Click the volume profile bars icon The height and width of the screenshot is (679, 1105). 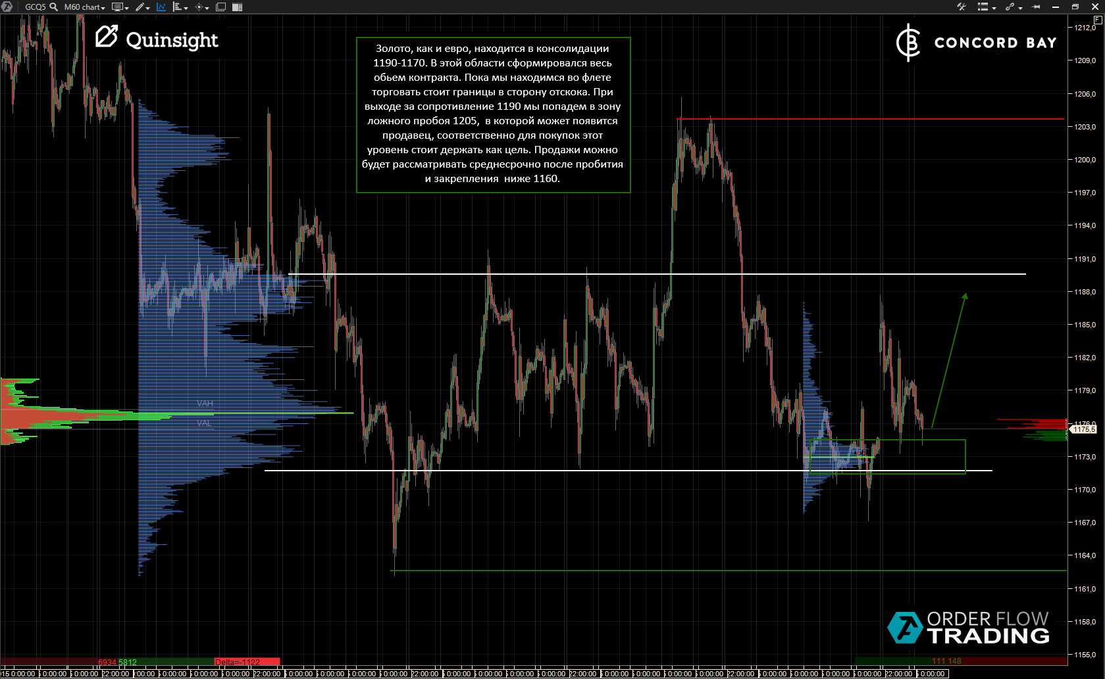(x=177, y=7)
